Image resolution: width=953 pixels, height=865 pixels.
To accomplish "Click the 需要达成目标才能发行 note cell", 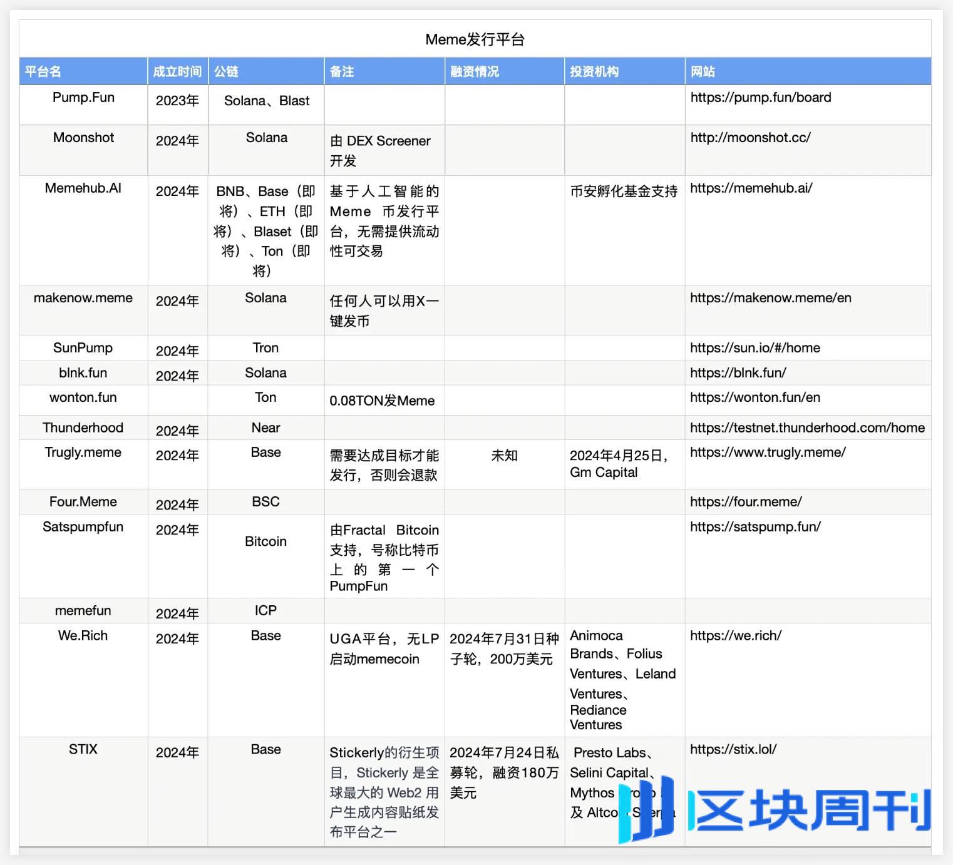I will [384, 465].
